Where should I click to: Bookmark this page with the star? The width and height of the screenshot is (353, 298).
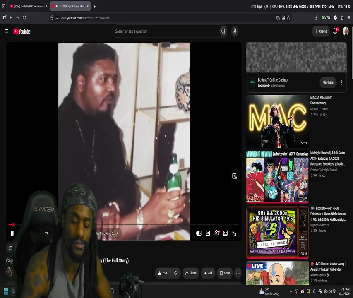(x=288, y=18)
